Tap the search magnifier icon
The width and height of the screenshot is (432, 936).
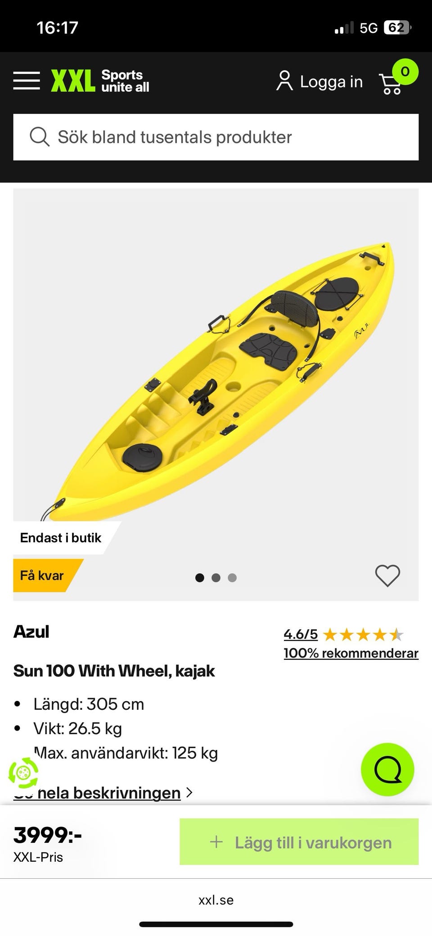point(40,137)
